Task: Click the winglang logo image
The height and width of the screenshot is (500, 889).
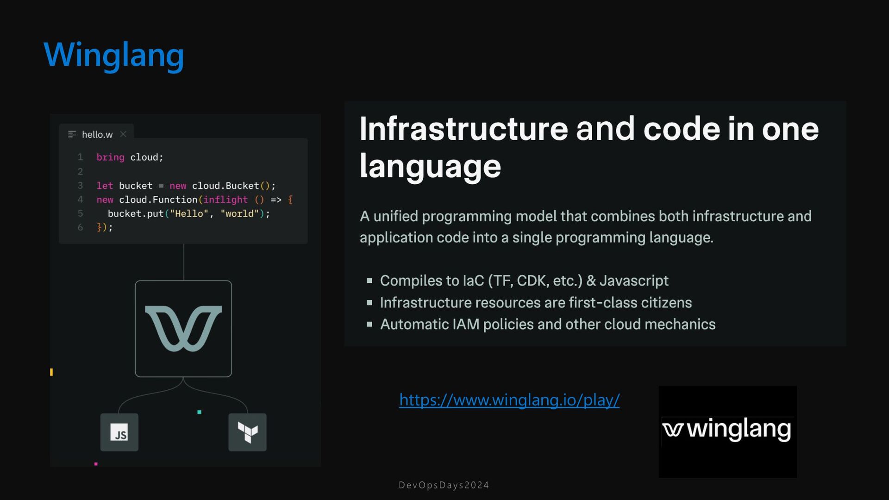Action: coord(727,431)
